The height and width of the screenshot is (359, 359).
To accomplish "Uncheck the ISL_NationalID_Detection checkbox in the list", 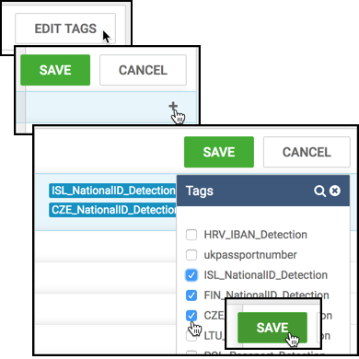I will (191, 275).
